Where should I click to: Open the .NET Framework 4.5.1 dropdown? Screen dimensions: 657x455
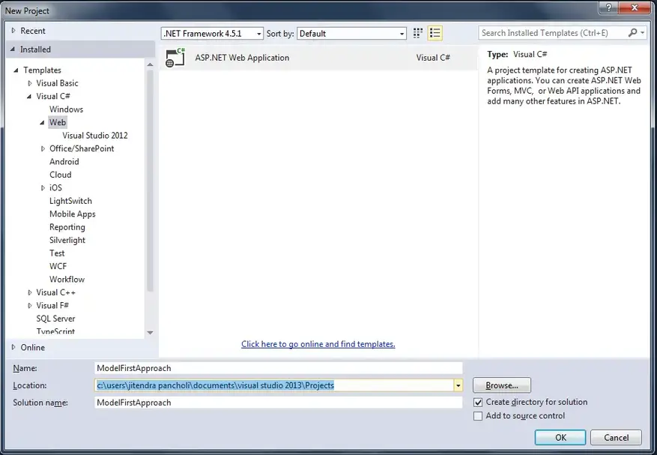click(212, 34)
